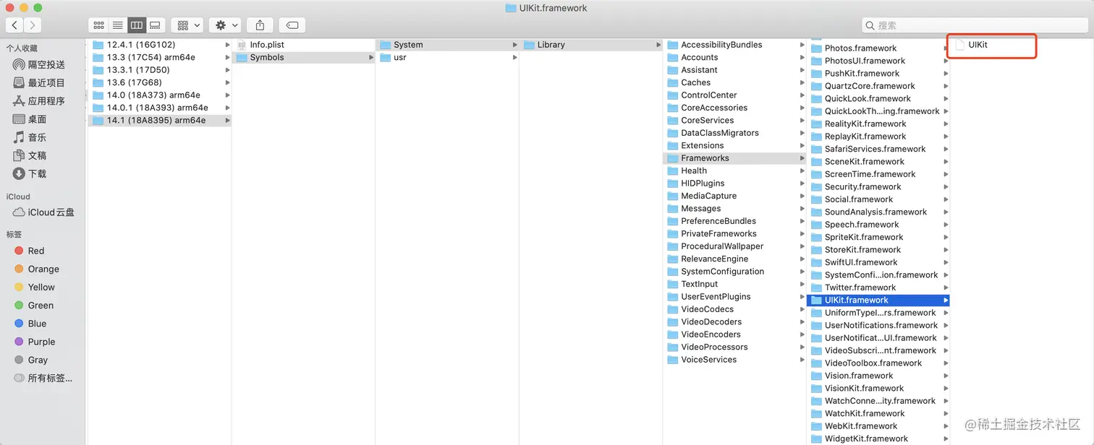The width and height of the screenshot is (1094, 445).
Task: Select folder 14.1 (18A8395) arm64e
Action: (x=159, y=120)
